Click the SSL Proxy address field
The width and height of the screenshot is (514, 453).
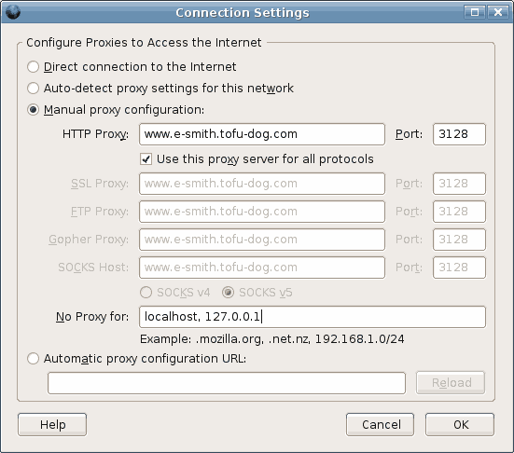tap(262, 184)
